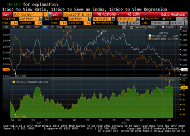Click the white EUR Curncy legend color swatch
This screenshot has width=190, height=136.
pos(150,36)
